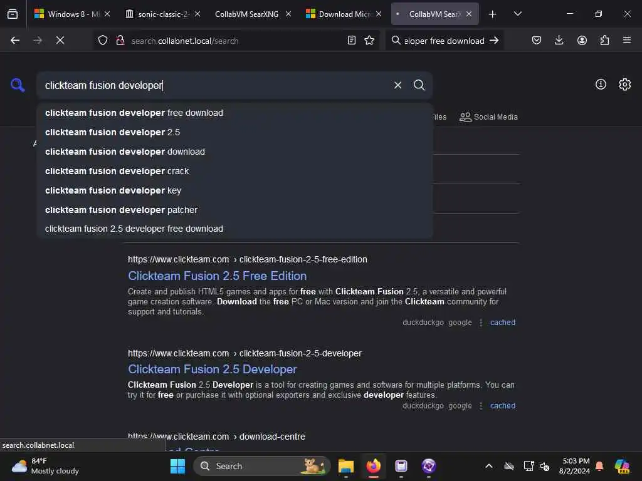This screenshot has width=642, height=481.
Task: Click the Firefox toolbar search box
Action: coord(445,41)
